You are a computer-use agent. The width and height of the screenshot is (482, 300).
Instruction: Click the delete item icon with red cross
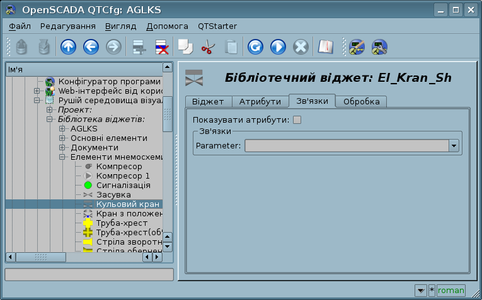pos(161,47)
